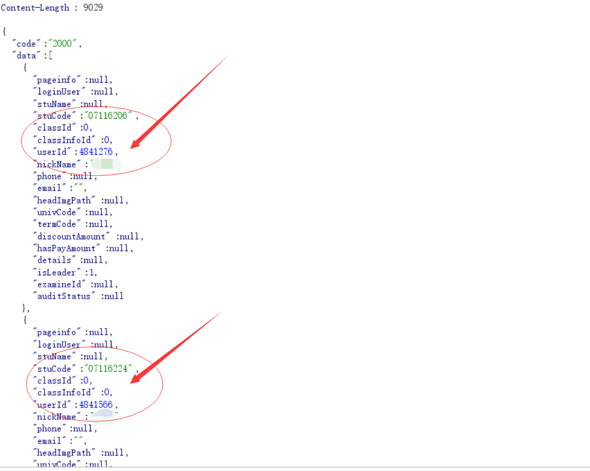Image resolution: width=590 pixels, height=471 pixels.
Task: Click "pageinfo":null in the stuCode 07116224 record
Action: tap(73, 332)
